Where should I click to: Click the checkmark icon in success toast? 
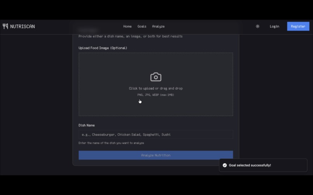[x=224, y=165]
